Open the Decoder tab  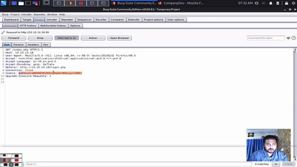pyautogui.click(x=101, y=19)
